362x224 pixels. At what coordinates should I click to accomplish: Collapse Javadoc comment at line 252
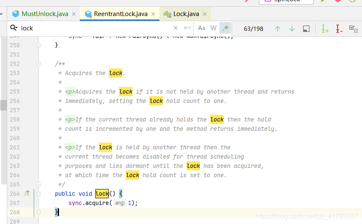coord(38,64)
